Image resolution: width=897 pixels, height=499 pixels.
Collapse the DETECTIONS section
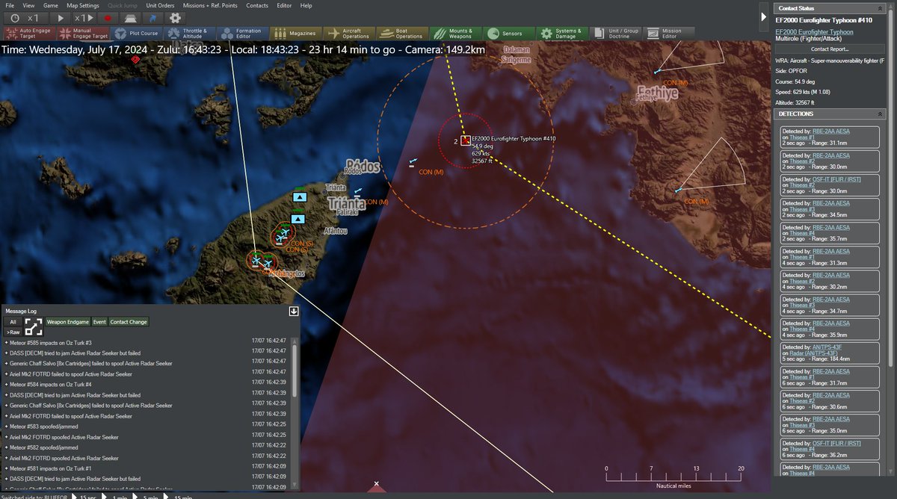tap(881, 114)
